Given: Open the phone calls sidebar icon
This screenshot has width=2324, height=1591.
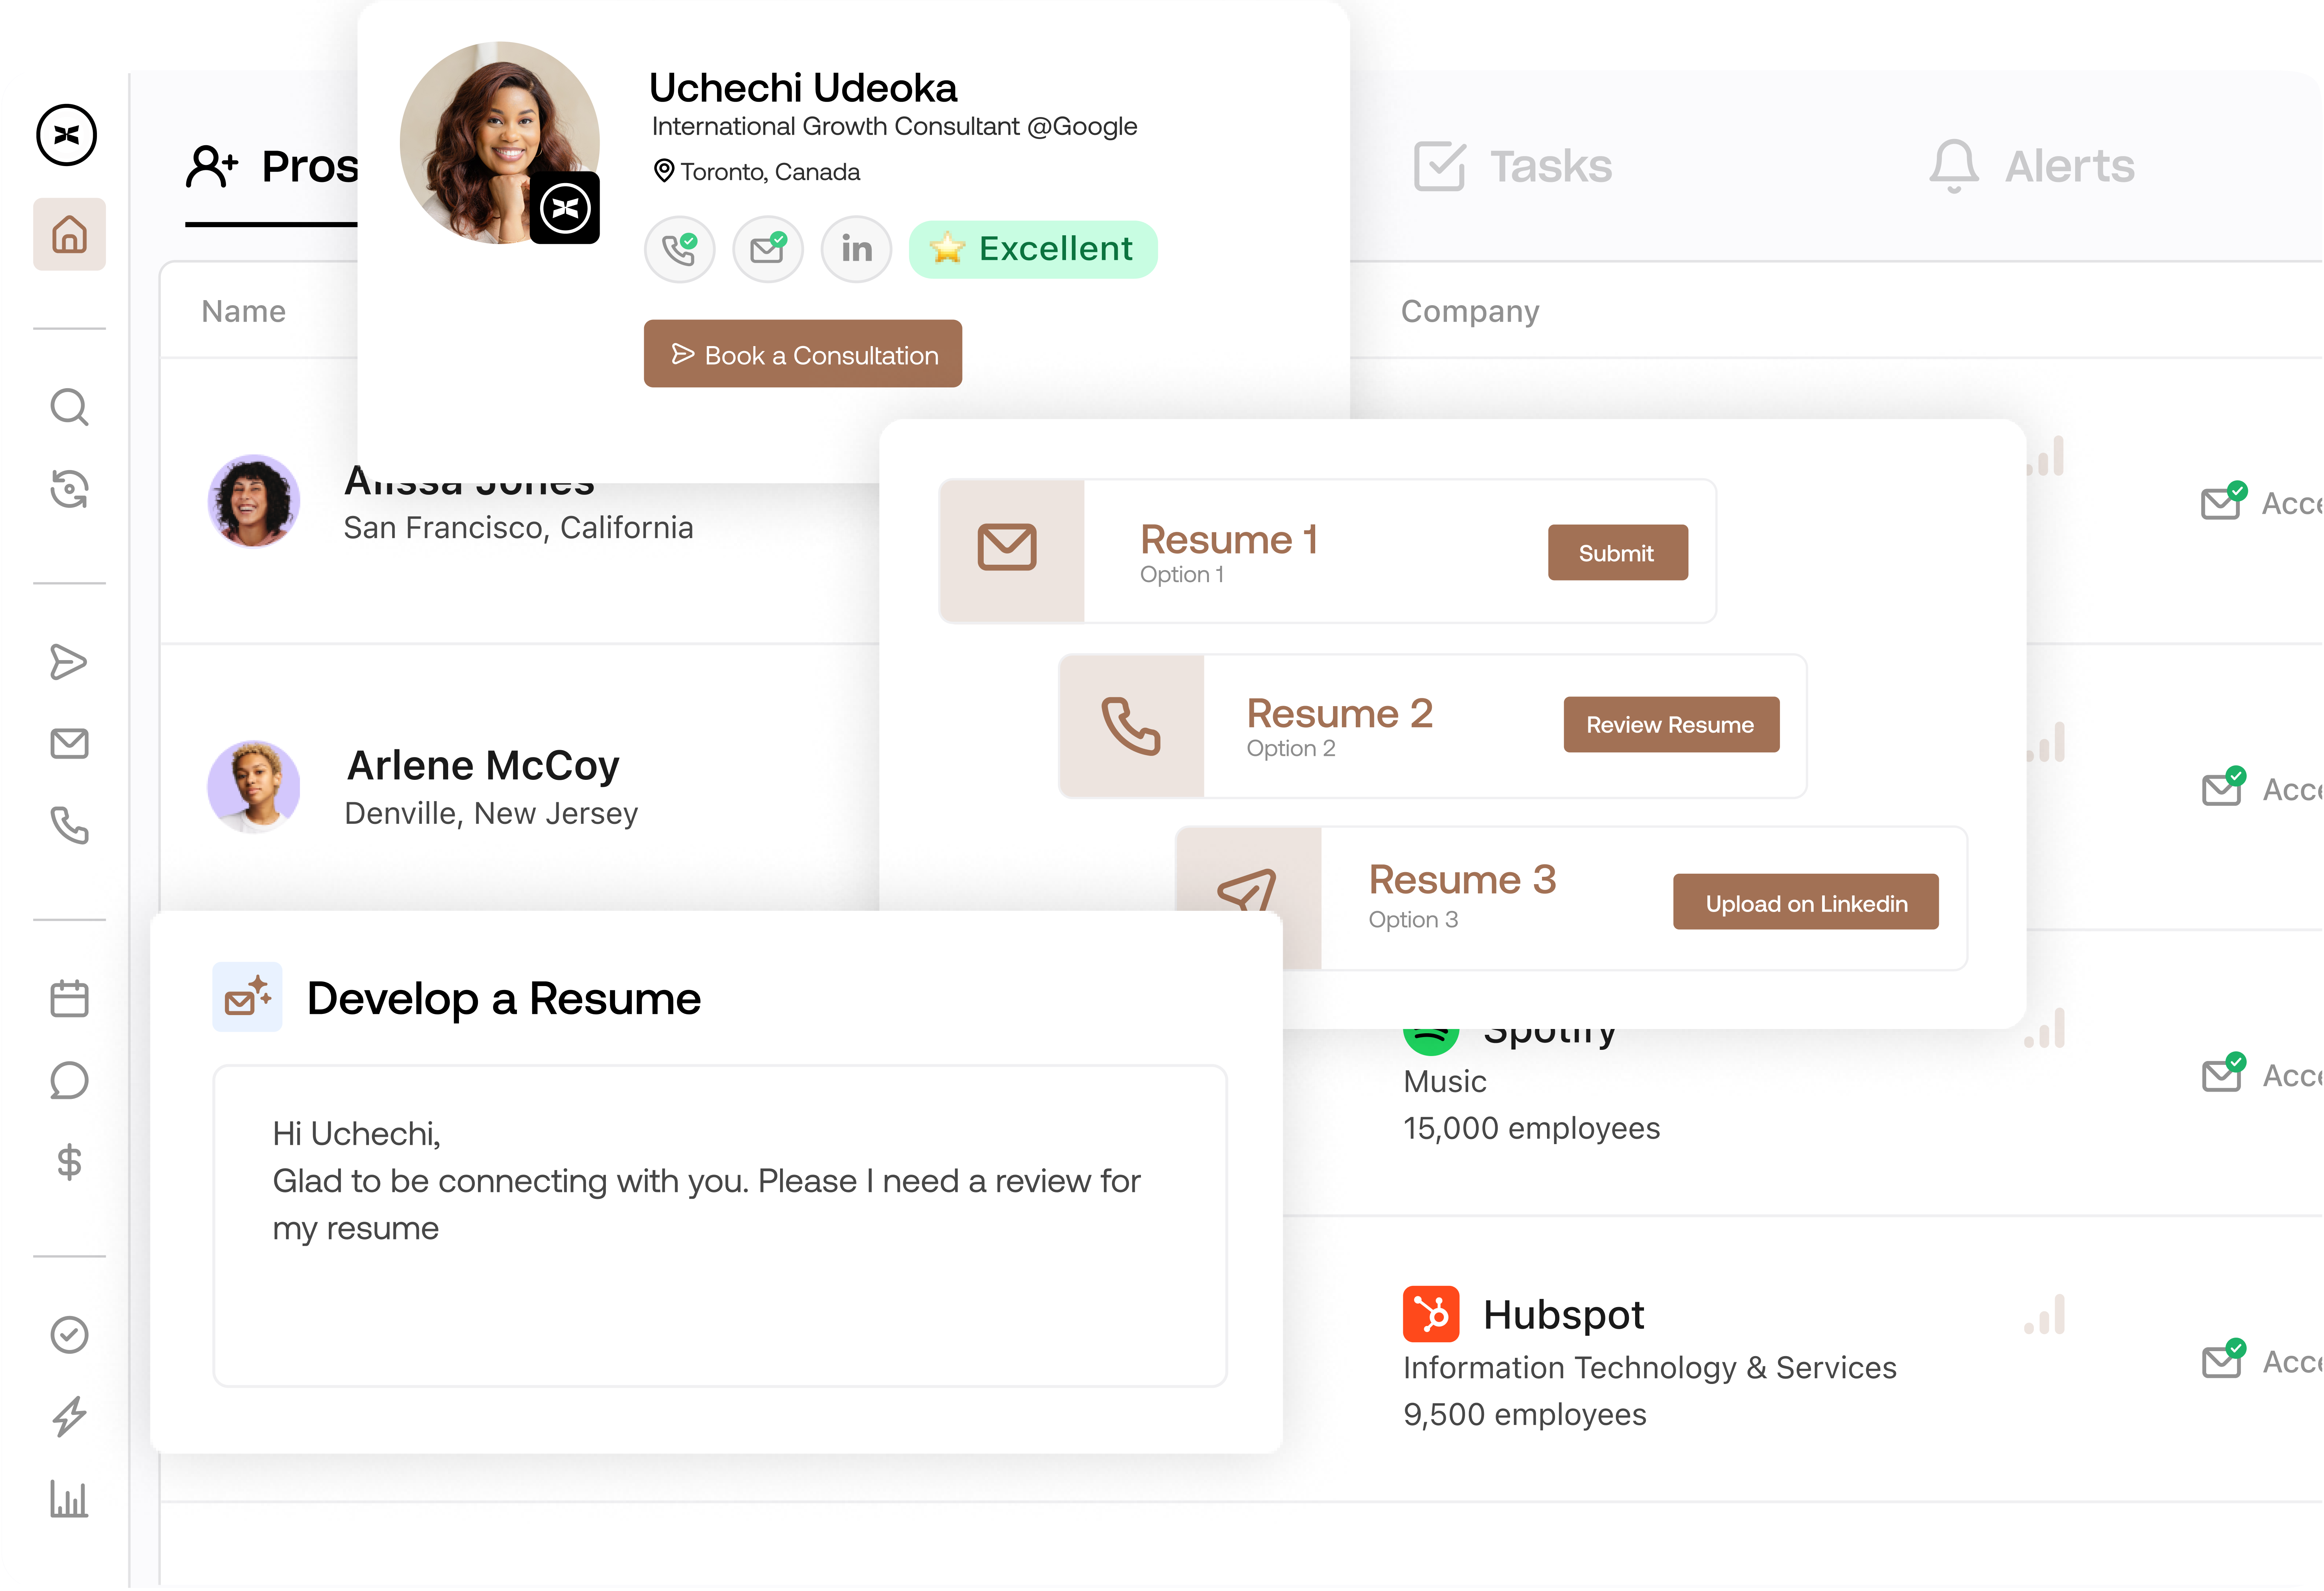Looking at the screenshot, I should click(69, 826).
